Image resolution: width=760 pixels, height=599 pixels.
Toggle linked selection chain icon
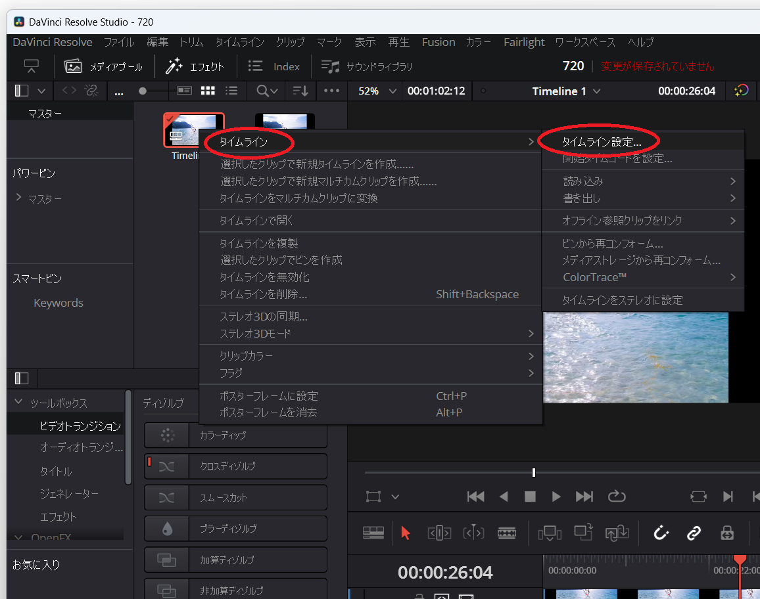click(694, 533)
